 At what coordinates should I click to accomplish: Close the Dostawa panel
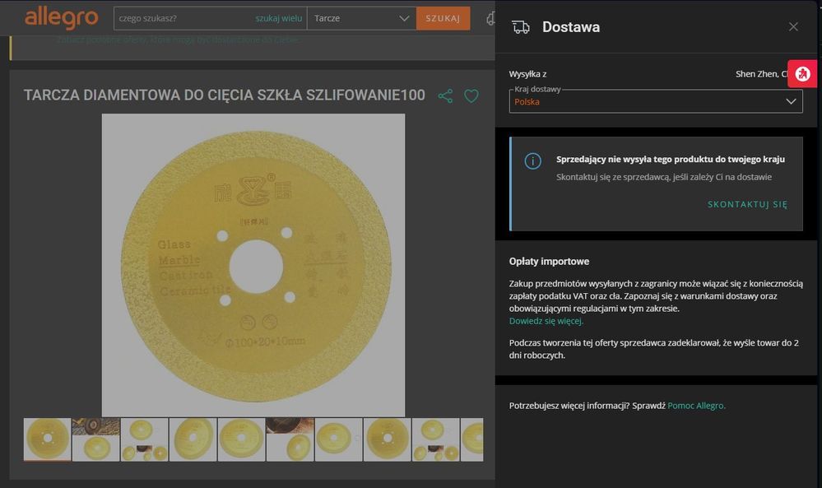coord(793,27)
